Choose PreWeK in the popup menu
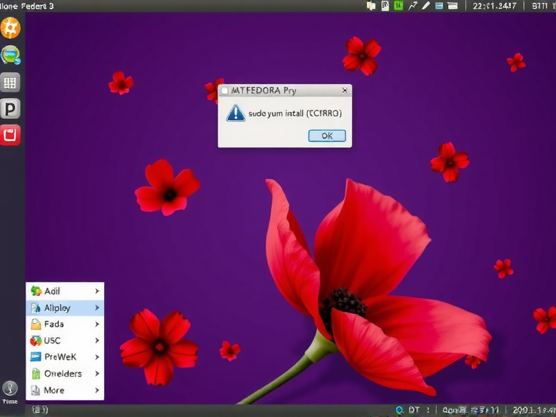Image resolution: width=556 pixels, height=417 pixels. point(63,357)
